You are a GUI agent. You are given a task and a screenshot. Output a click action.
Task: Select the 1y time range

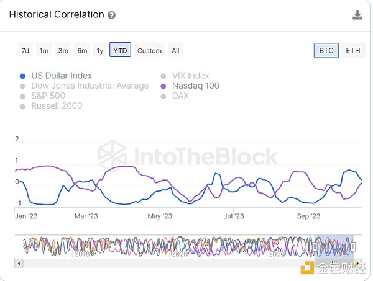tap(100, 50)
